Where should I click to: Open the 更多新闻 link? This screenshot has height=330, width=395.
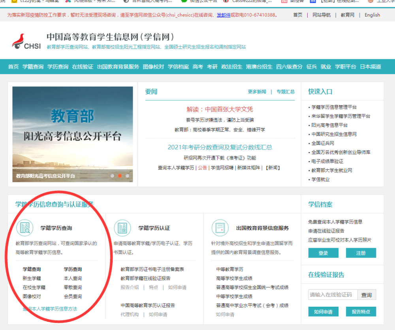pyautogui.click(x=257, y=92)
